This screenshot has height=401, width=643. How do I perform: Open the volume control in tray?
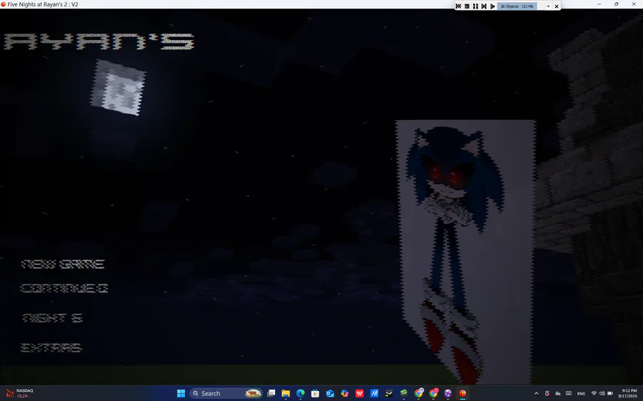point(602,393)
